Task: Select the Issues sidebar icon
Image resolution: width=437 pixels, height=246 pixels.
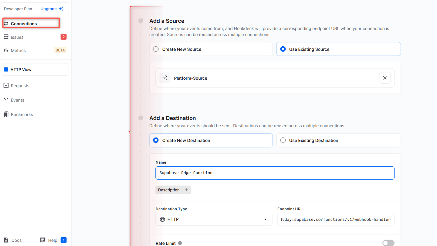Action: tap(6, 37)
